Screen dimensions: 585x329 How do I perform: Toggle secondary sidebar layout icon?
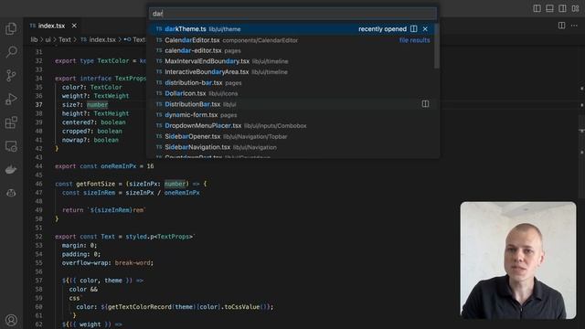(x=562, y=8)
